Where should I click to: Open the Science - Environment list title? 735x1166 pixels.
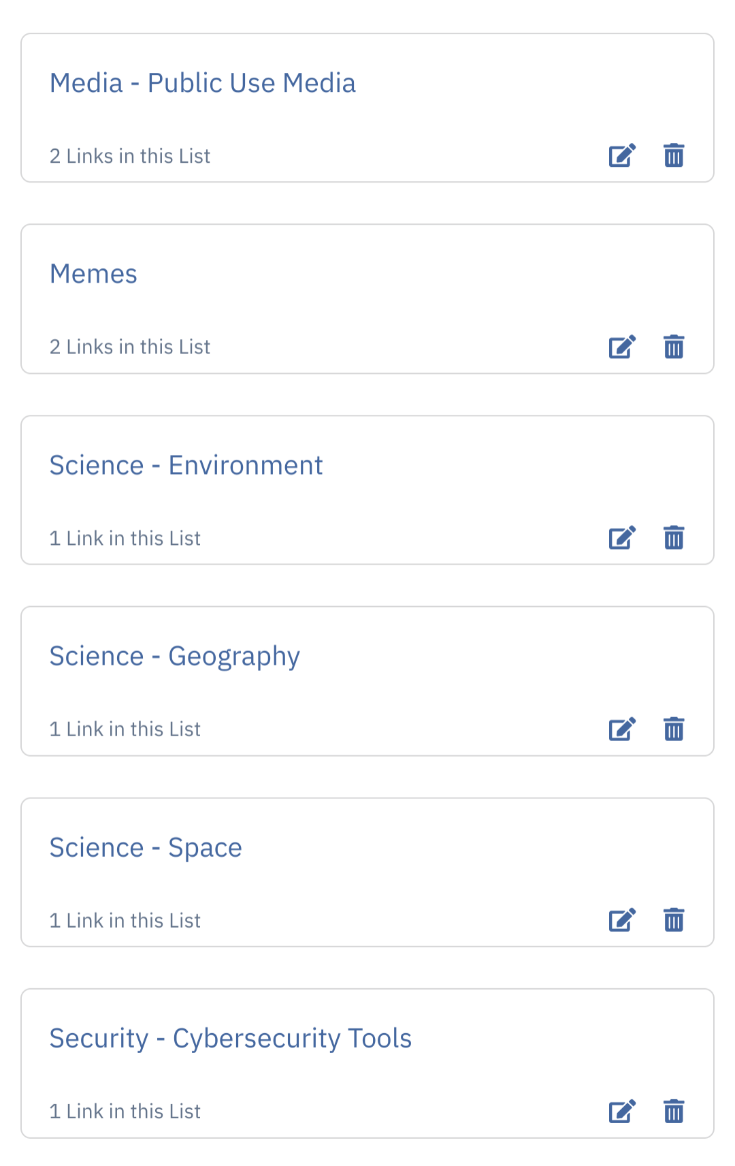pos(186,465)
